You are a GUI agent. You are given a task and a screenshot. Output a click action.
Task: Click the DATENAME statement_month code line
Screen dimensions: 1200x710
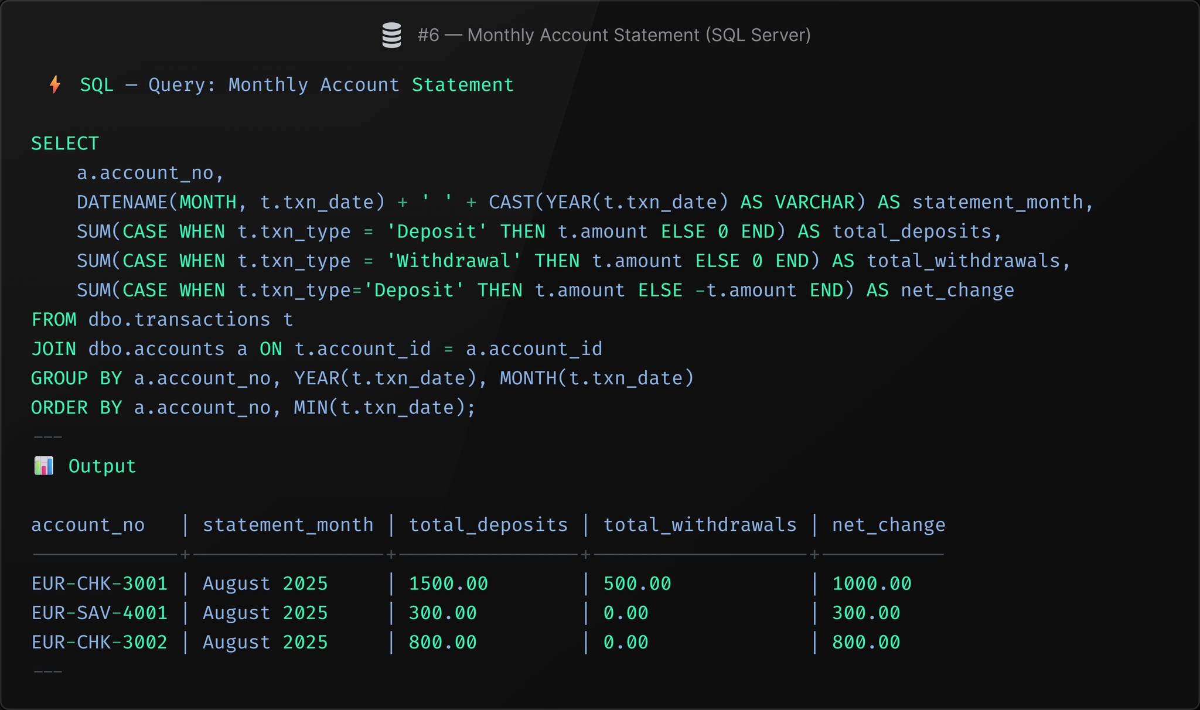tap(585, 202)
